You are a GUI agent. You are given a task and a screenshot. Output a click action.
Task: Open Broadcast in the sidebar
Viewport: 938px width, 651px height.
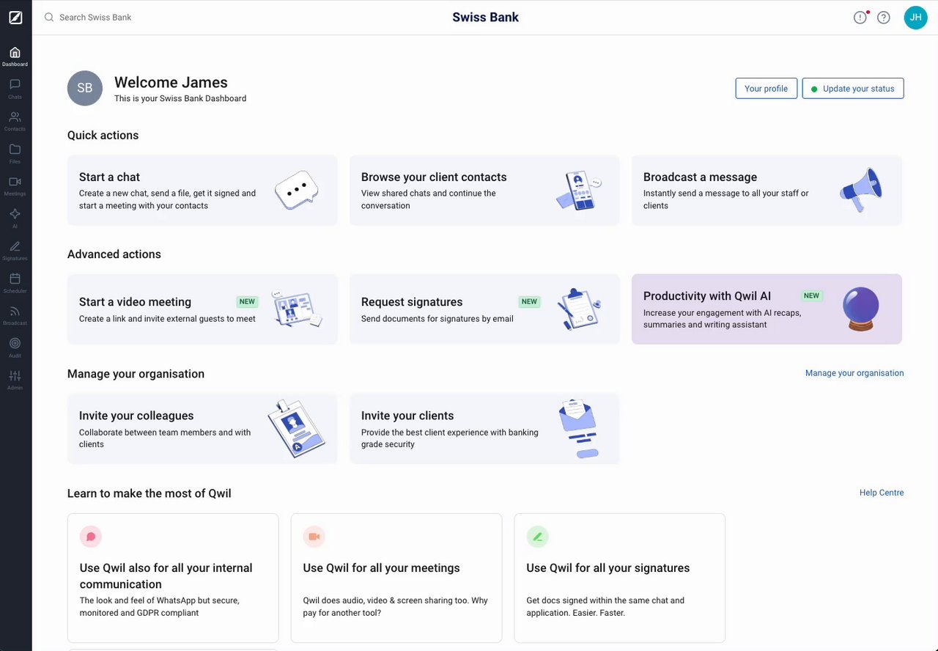pos(15,315)
